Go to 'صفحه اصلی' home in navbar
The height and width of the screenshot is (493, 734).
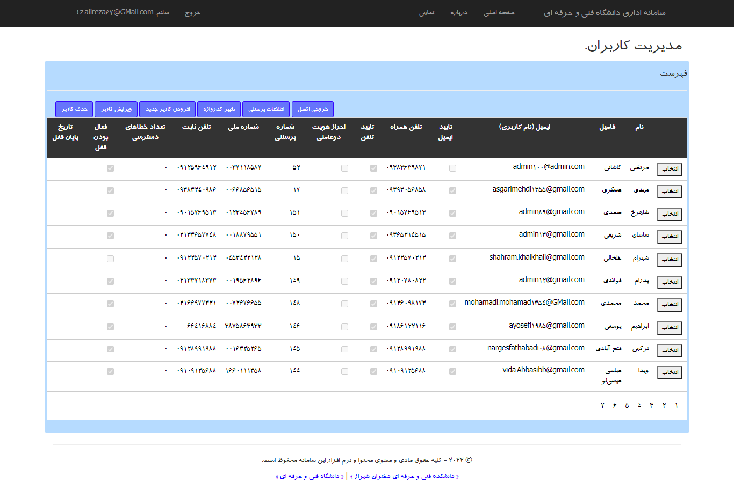[x=499, y=13]
